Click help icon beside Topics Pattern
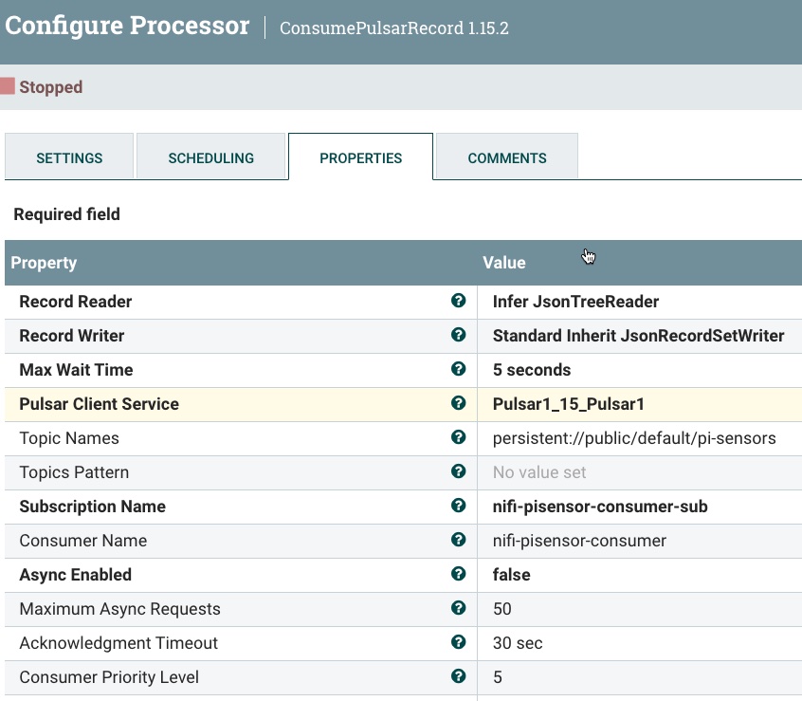The width and height of the screenshot is (802, 701). pos(458,471)
